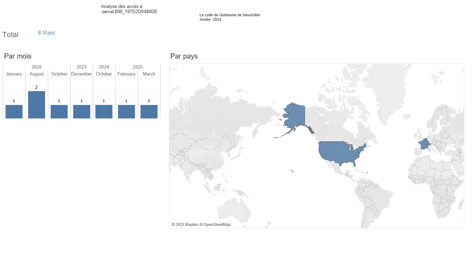
Task: Click the serval:BIB_197D2D0480DE identifier text
Action: (x=129, y=12)
